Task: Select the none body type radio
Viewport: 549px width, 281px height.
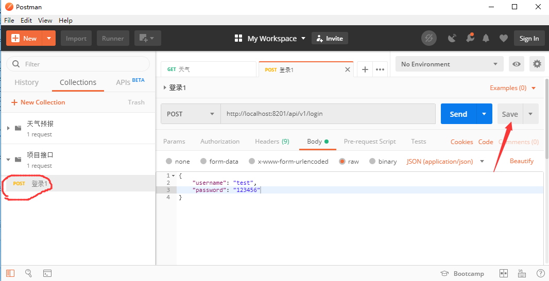Action: tap(169, 161)
